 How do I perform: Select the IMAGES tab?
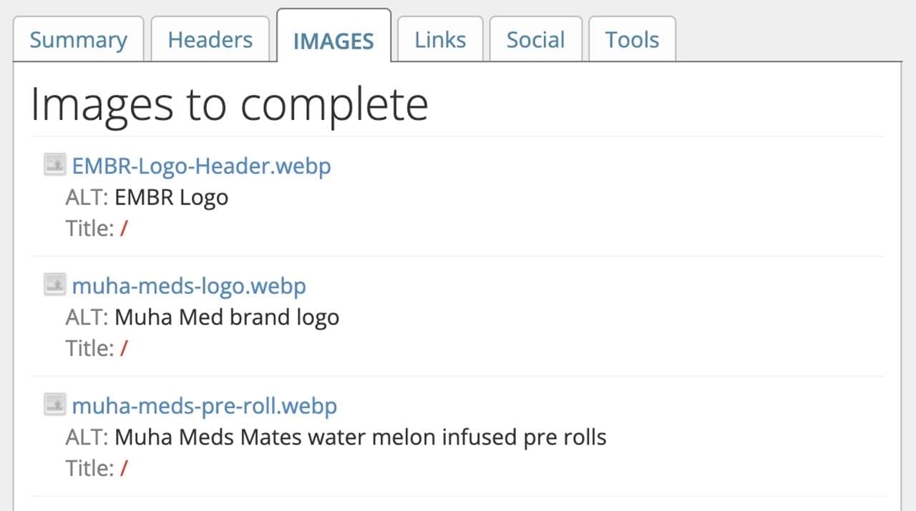tap(333, 41)
